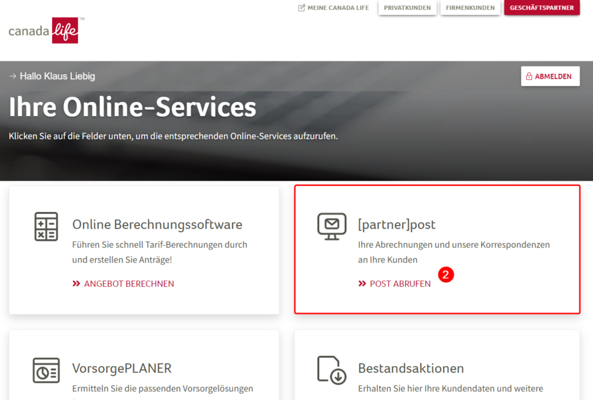Click the text 'Führen Sie schnell Tarif-Berechnungen durch'
Viewport: 593px width, 400px height.
pos(160,245)
